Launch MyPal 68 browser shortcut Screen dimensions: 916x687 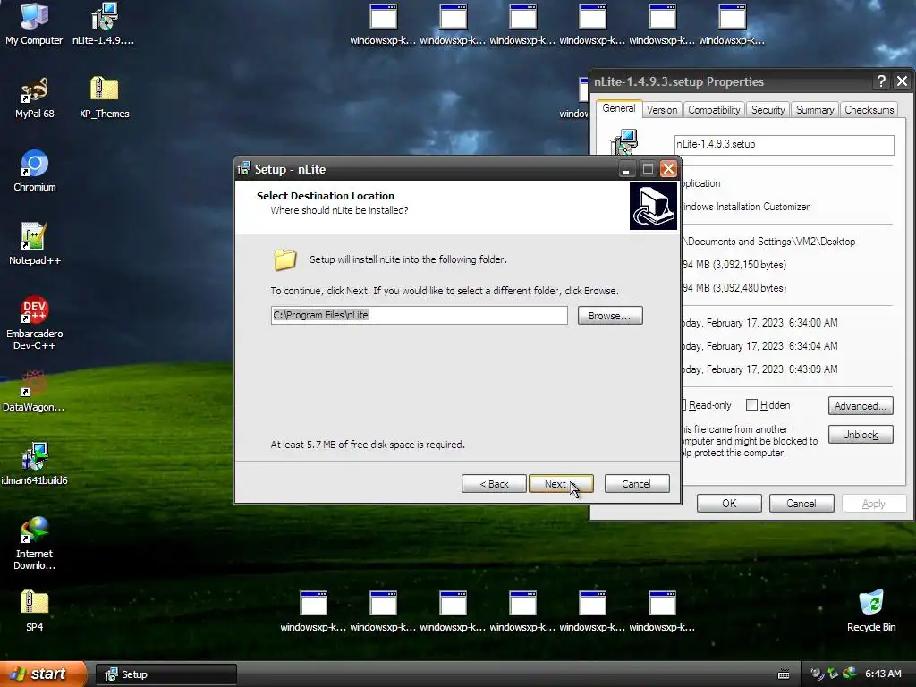click(35, 98)
